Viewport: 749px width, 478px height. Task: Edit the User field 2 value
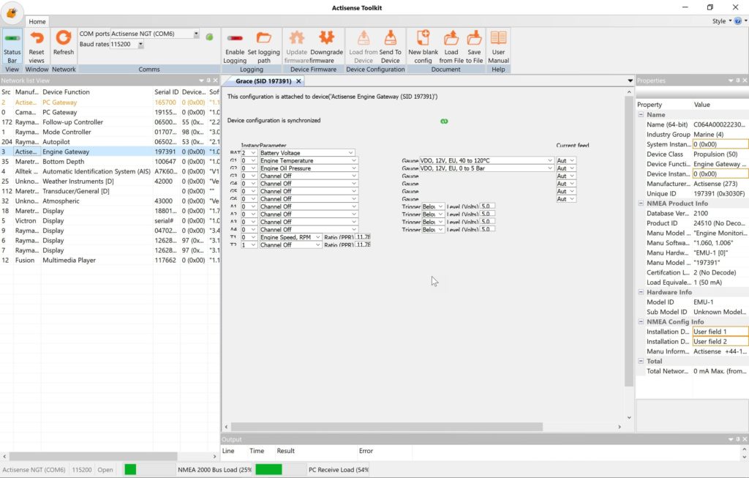720,342
